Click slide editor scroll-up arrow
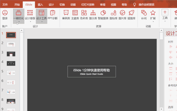This screenshot has width=177, height=111. pos(161,30)
